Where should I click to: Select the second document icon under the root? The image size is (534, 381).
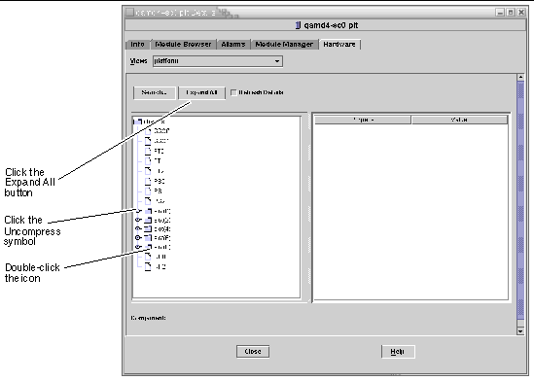148,141
